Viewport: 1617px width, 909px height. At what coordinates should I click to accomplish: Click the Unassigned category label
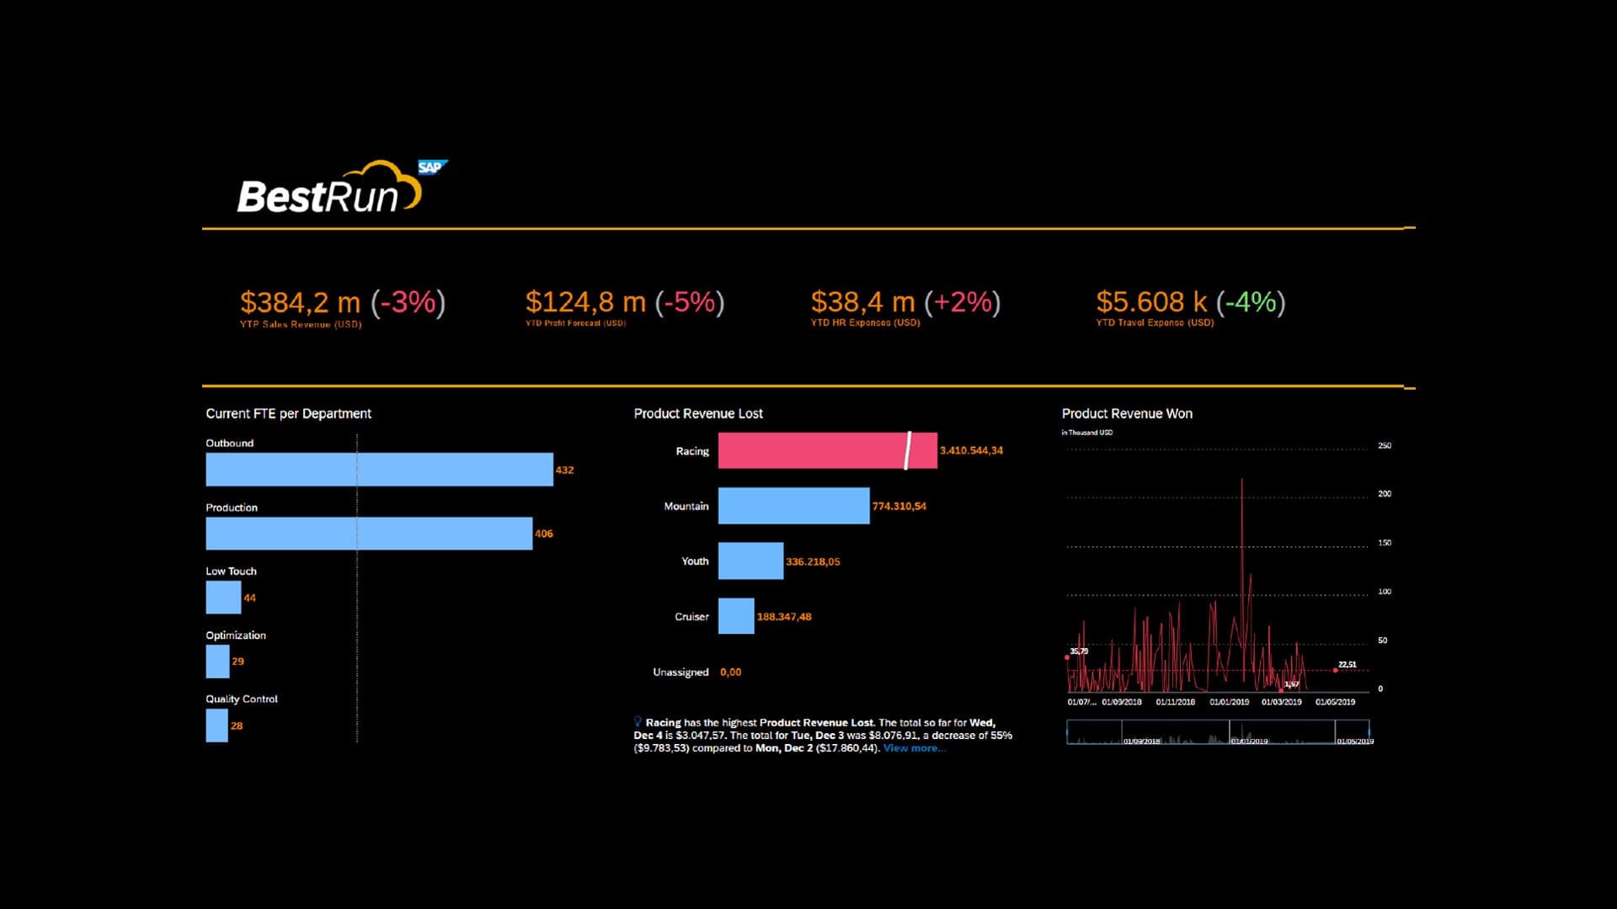coord(680,672)
